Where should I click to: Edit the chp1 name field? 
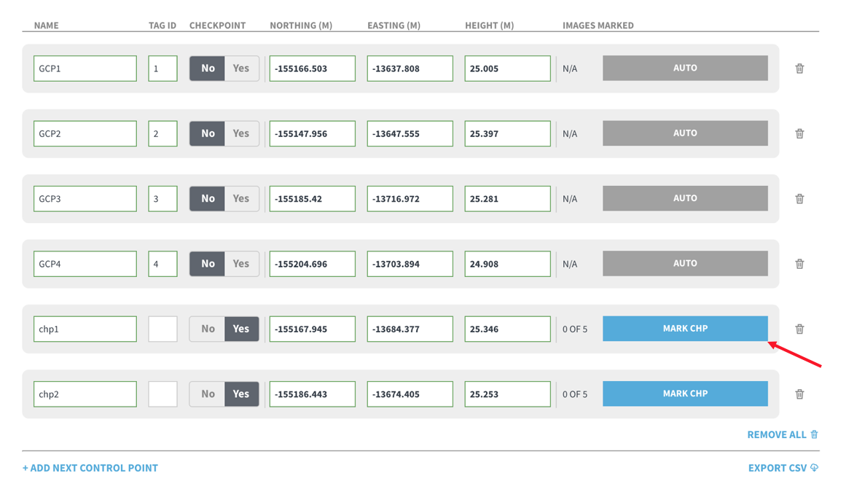click(85, 329)
